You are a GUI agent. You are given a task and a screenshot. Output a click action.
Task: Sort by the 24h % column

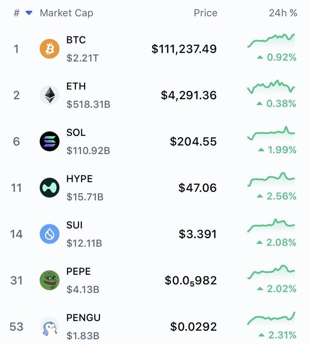tap(283, 13)
